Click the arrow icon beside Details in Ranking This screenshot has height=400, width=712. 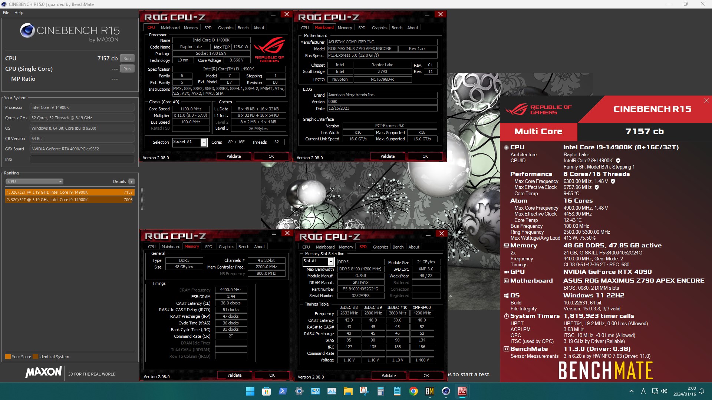coord(132,181)
